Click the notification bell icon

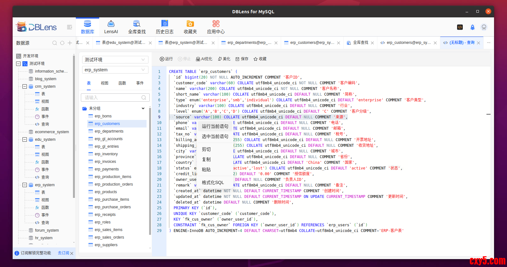[x=472, y=27]
